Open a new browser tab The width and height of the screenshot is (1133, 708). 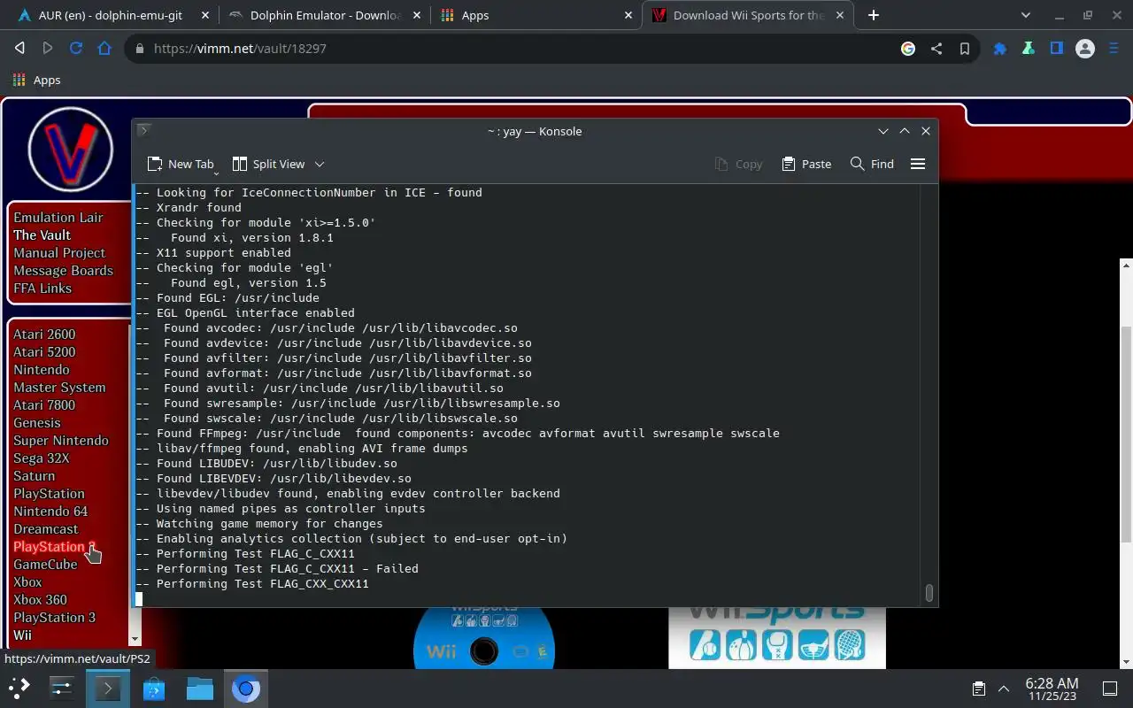pos(874,15)
